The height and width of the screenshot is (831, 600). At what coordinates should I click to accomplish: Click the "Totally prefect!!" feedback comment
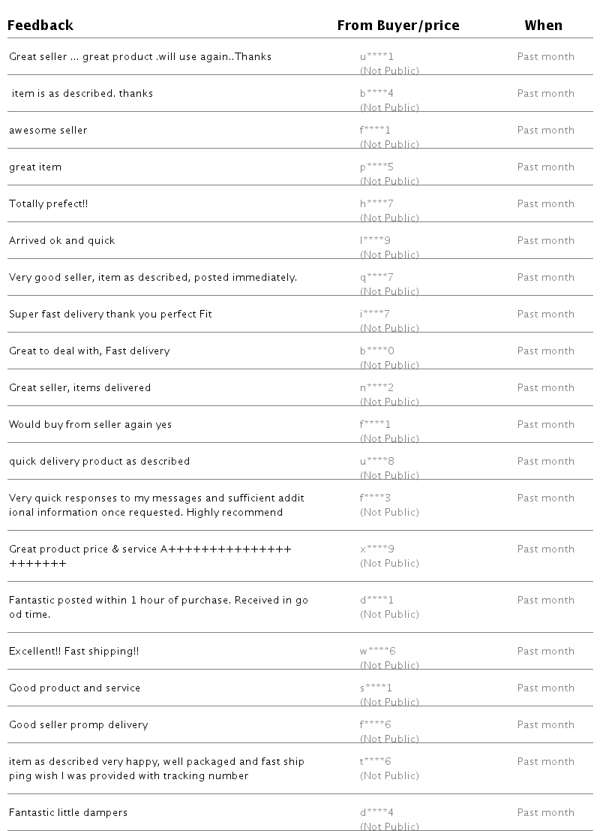[x=49, y=204]
